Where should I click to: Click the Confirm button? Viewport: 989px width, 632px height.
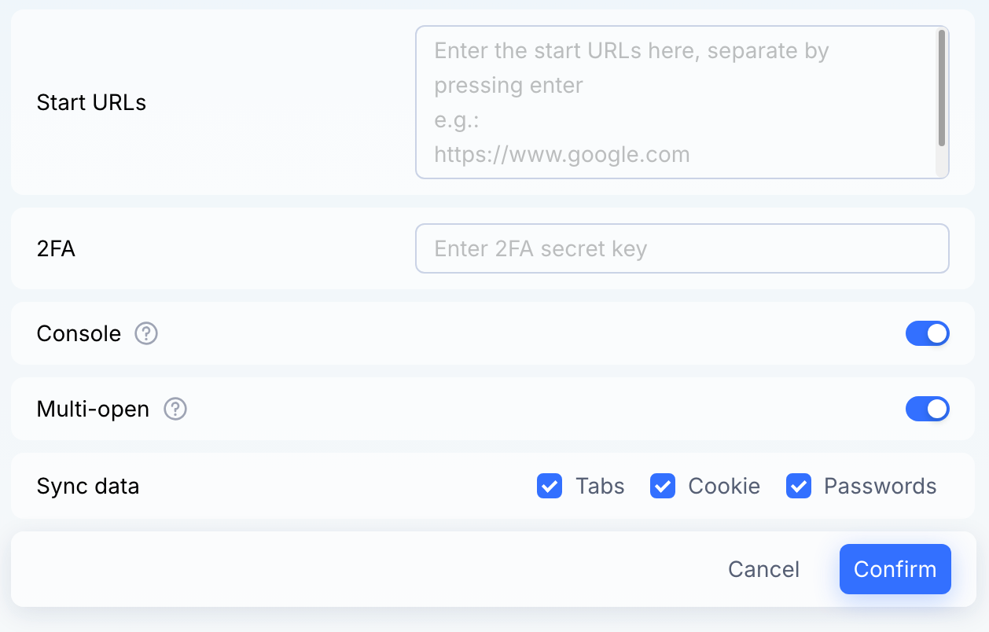pyautogui.click(x=895, y=569)
